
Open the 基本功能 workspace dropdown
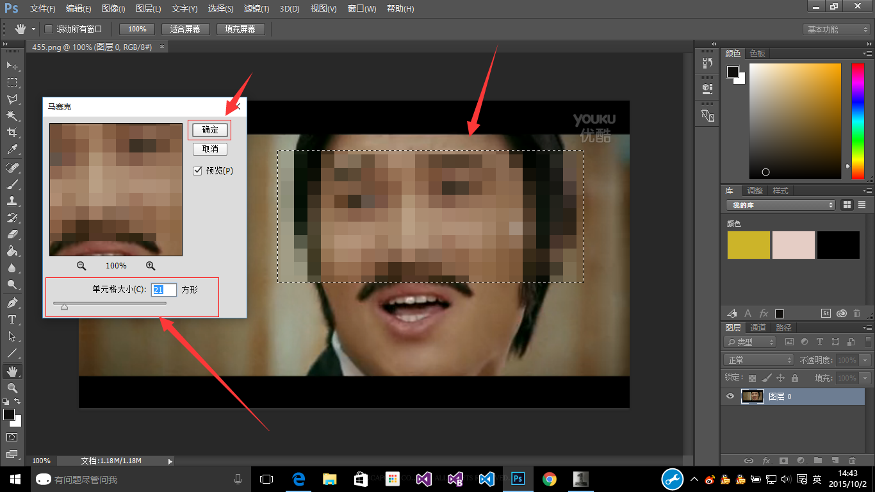click(x=837, y=29)
